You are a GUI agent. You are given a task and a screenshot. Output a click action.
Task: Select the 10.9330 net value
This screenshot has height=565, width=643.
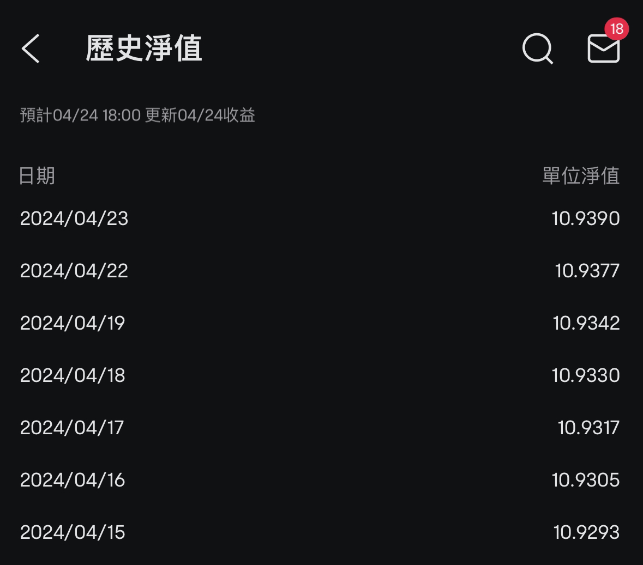coord(586,375)
